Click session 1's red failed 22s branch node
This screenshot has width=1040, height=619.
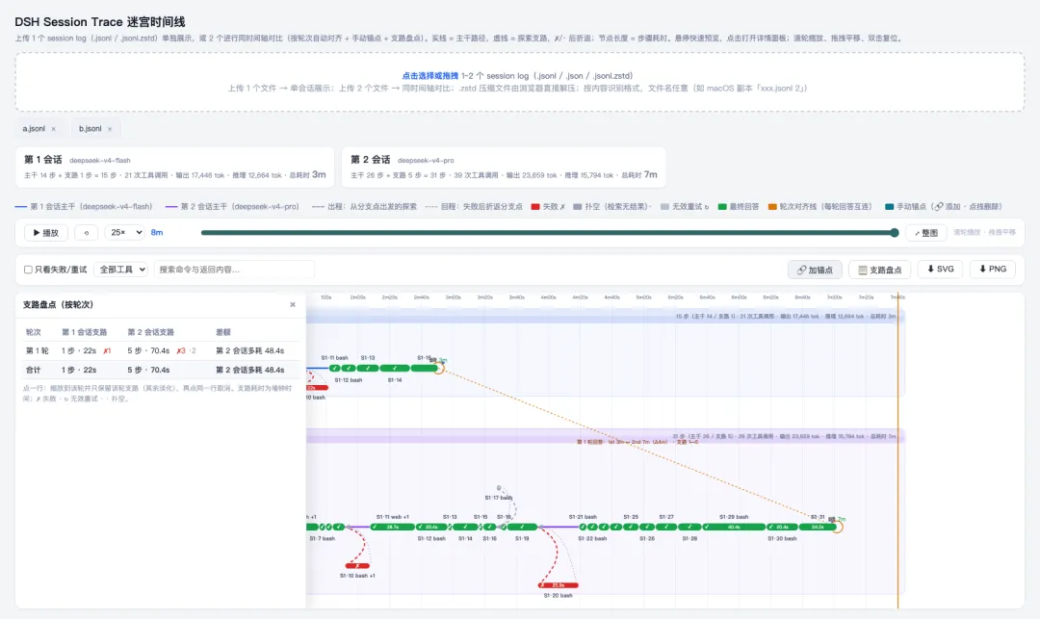[317, 388]
